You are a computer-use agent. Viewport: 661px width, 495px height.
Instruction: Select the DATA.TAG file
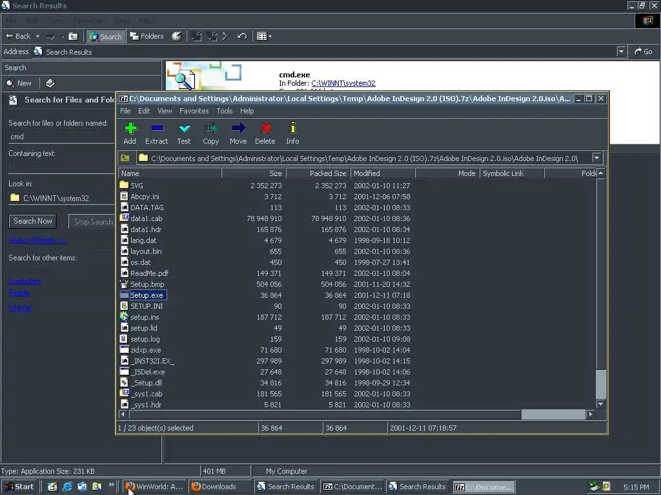[147, 208]
